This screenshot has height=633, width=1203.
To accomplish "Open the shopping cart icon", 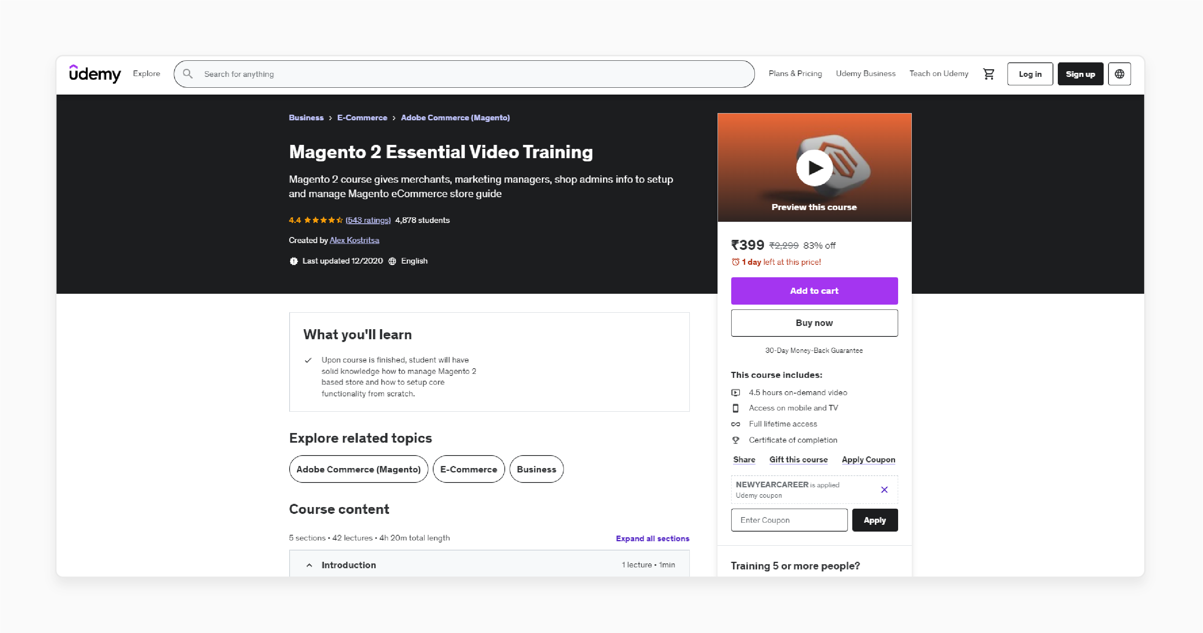I will tap(989, 74).
